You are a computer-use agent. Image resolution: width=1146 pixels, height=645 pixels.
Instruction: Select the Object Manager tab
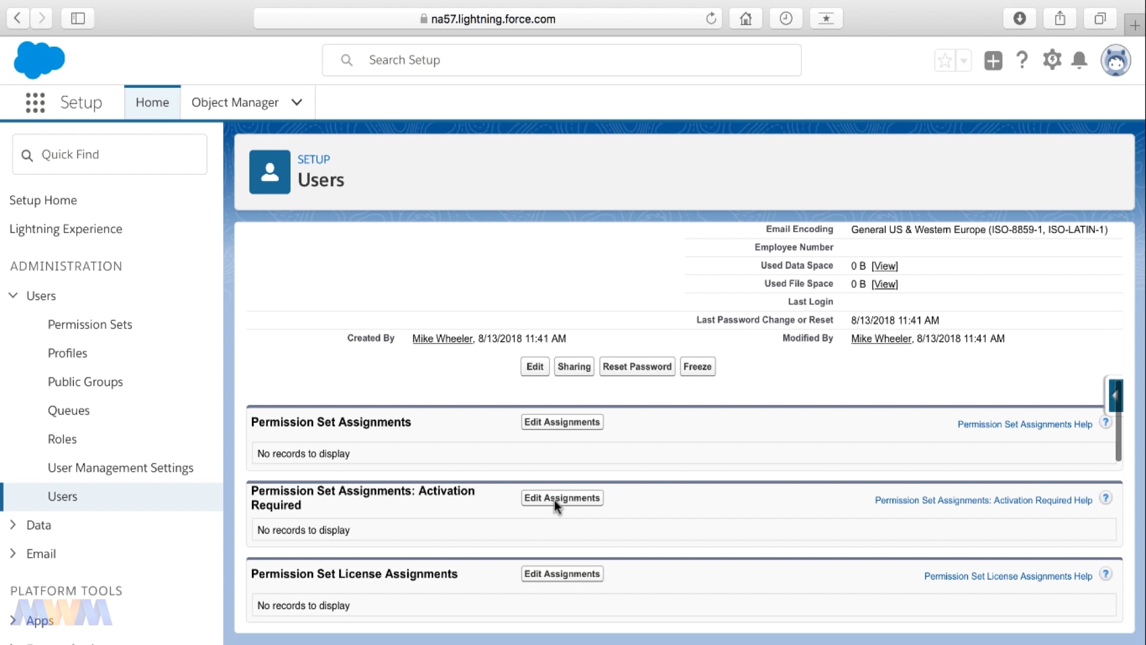click(235, 103)
